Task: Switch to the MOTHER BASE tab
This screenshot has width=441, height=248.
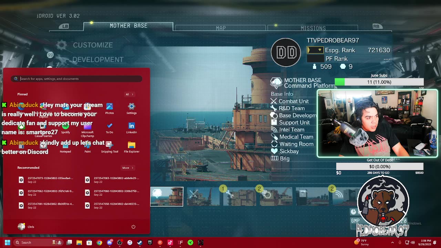Action: (129, 26)
